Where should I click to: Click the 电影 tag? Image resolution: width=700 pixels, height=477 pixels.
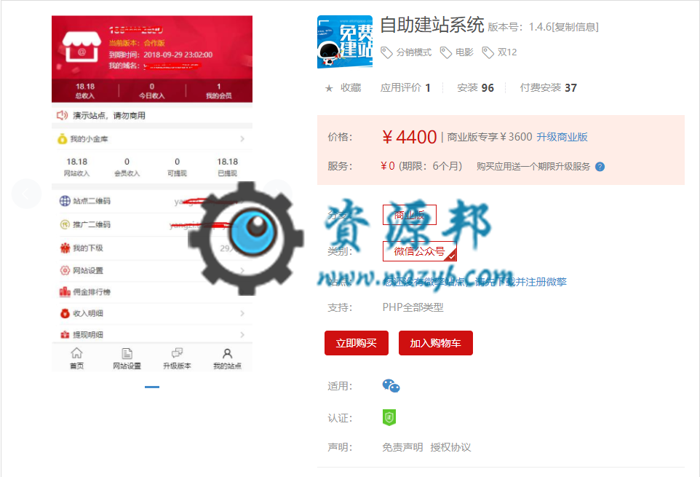coord(456,52)
